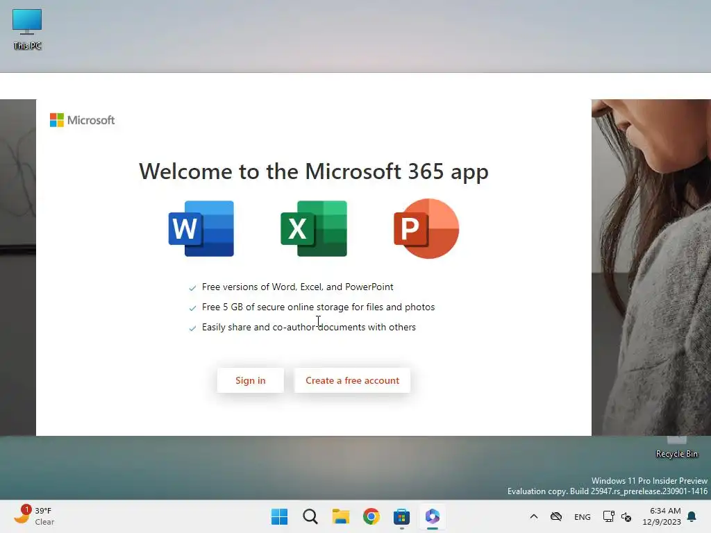Launch File Explorer from taskbar
This screenshot has width=711, height=533.
pyautogui.click(x=340, y=516)
